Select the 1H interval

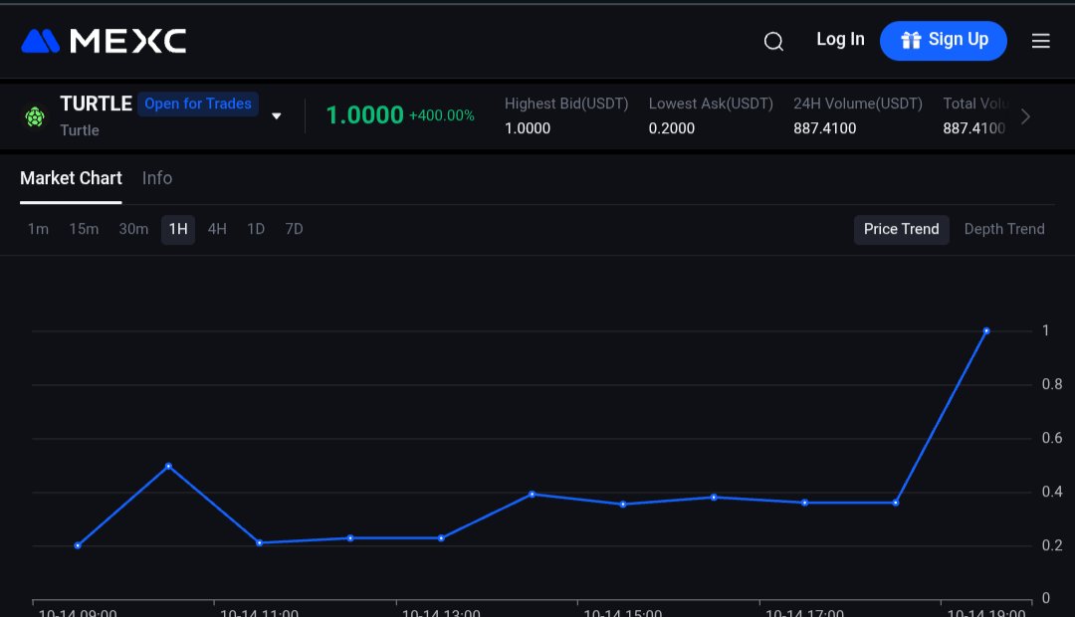[x=178, y=229]
